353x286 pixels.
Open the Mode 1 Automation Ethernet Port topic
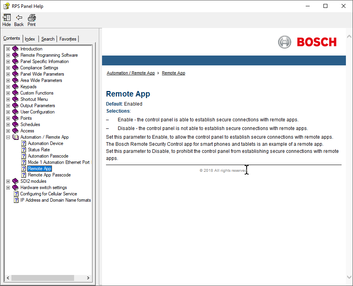point(59,162)
